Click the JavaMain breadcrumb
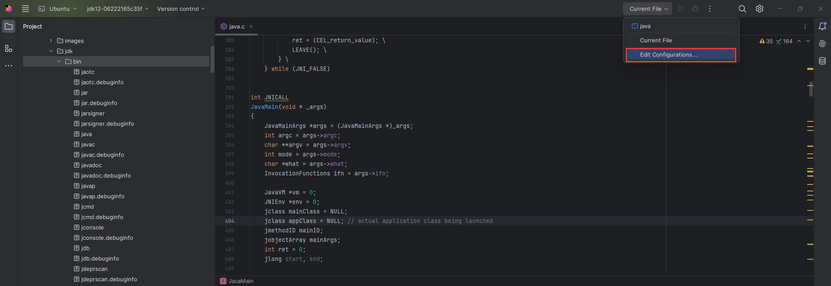The width and height of the screenshot is (831, 286). [x=237, y=281]
